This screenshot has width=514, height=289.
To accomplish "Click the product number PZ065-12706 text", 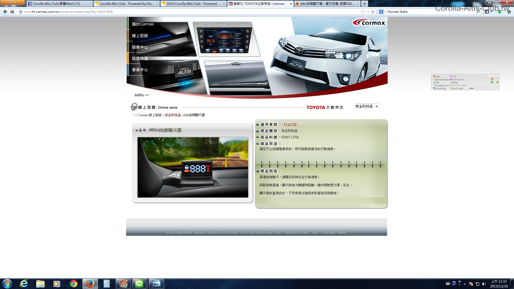I will (x=290, y=137).
